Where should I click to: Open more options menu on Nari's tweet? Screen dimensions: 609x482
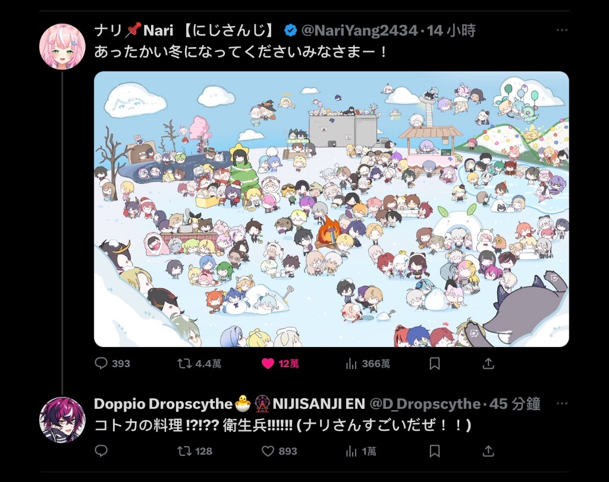pos(562,30)
